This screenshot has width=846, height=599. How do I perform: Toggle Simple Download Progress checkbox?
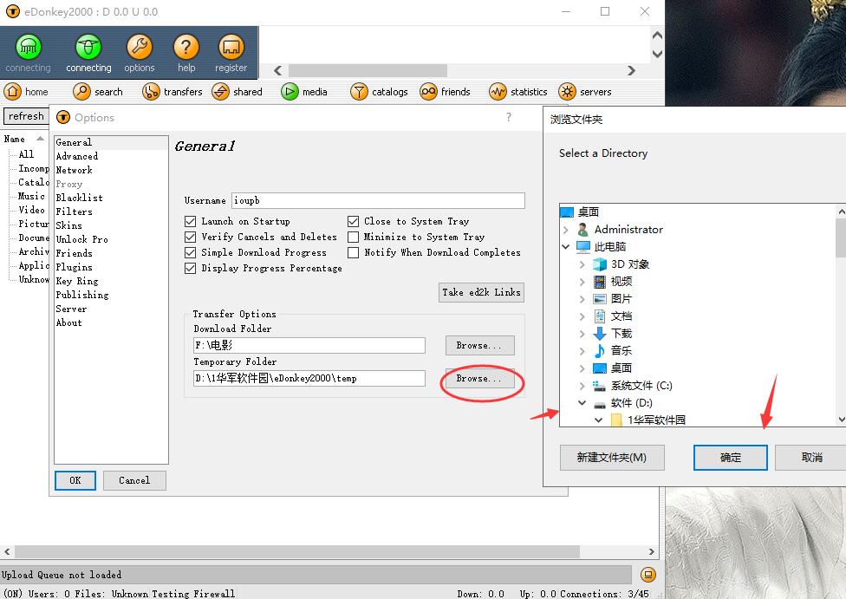pyautogui.click(x=190, y=252)
